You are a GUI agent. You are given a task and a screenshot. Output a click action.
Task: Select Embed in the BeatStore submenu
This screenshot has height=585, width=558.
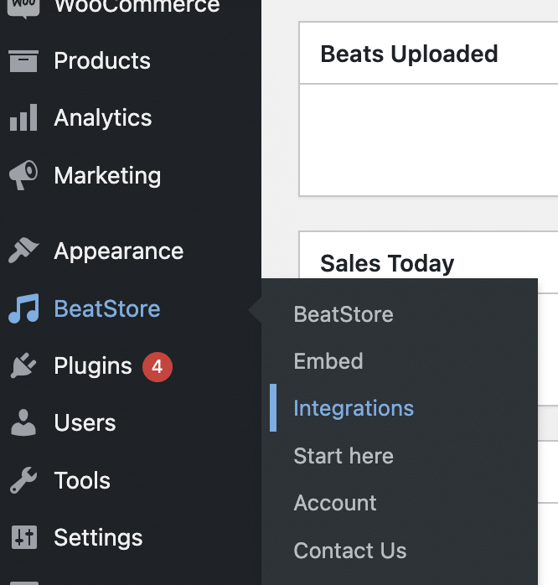point(328,360)
